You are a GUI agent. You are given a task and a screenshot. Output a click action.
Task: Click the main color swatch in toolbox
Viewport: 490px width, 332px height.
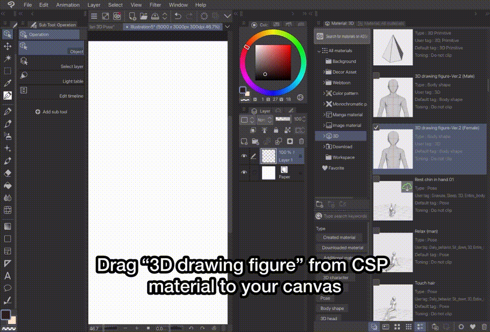point(6,315)
